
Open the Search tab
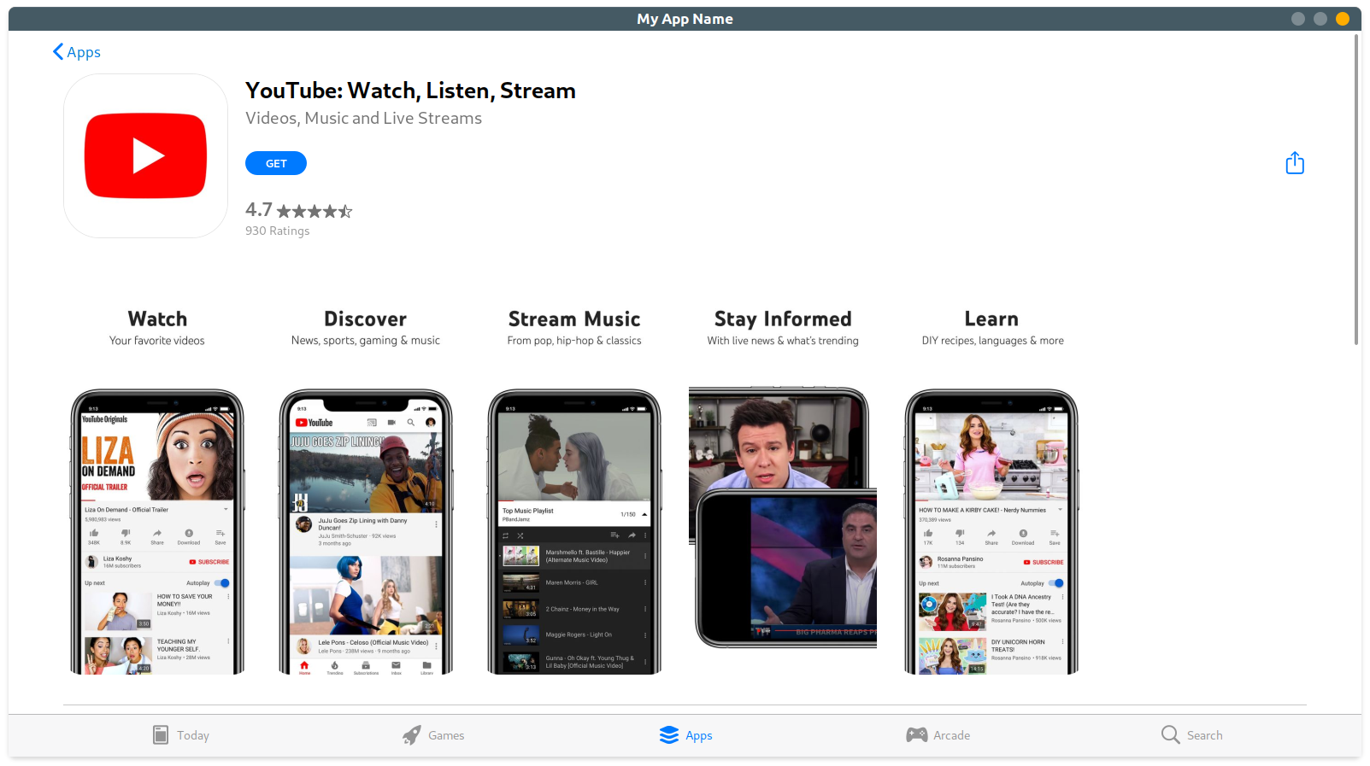tap(1192, 735)
